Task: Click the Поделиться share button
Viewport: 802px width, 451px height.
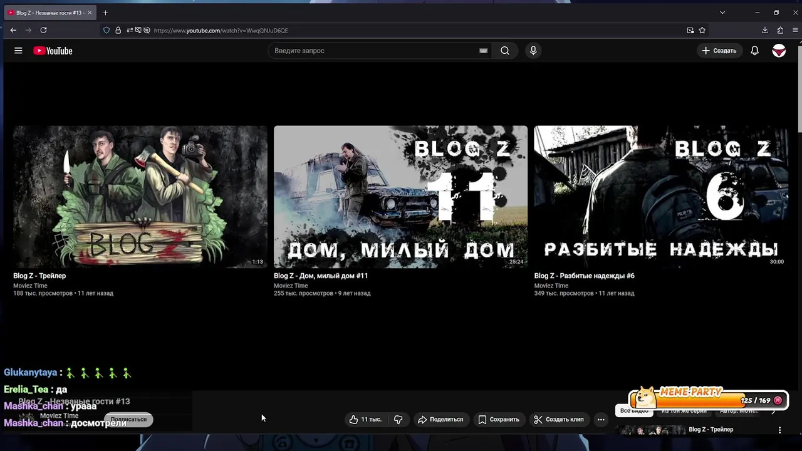Action: pos(440,420)
